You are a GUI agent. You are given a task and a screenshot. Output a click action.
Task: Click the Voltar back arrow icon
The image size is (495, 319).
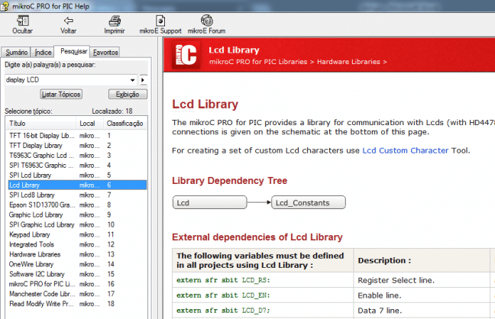coord(69,21)
